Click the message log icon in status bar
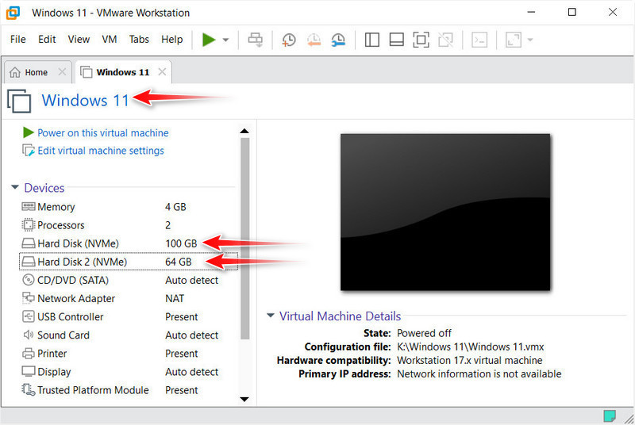The width and height of the screenshot is (635, 425). pos(610,415)
